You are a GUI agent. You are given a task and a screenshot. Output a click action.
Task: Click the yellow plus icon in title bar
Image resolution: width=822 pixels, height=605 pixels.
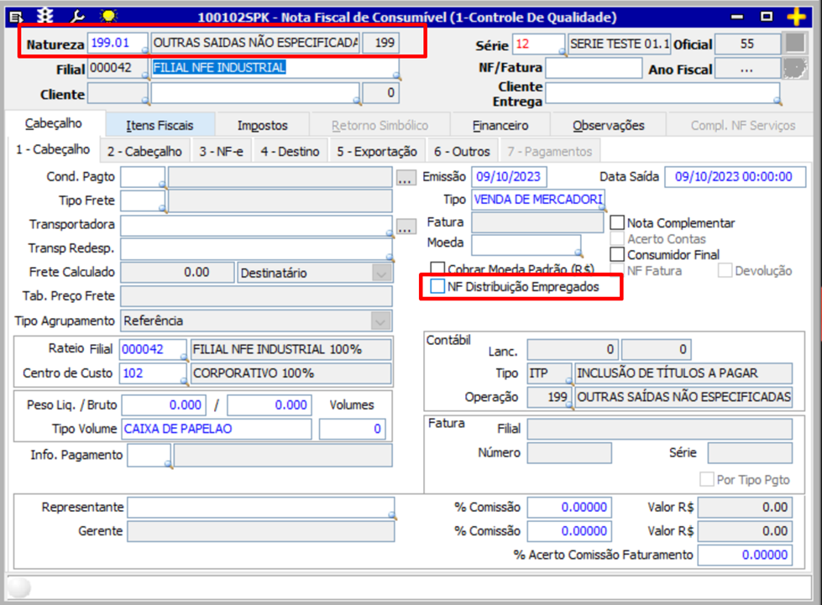point(796,17)
